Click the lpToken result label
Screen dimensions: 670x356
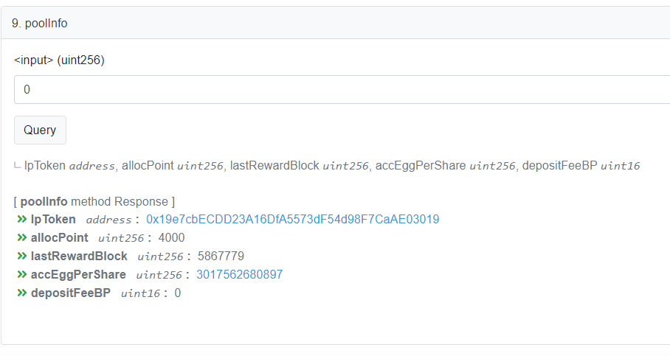point(53,220)
